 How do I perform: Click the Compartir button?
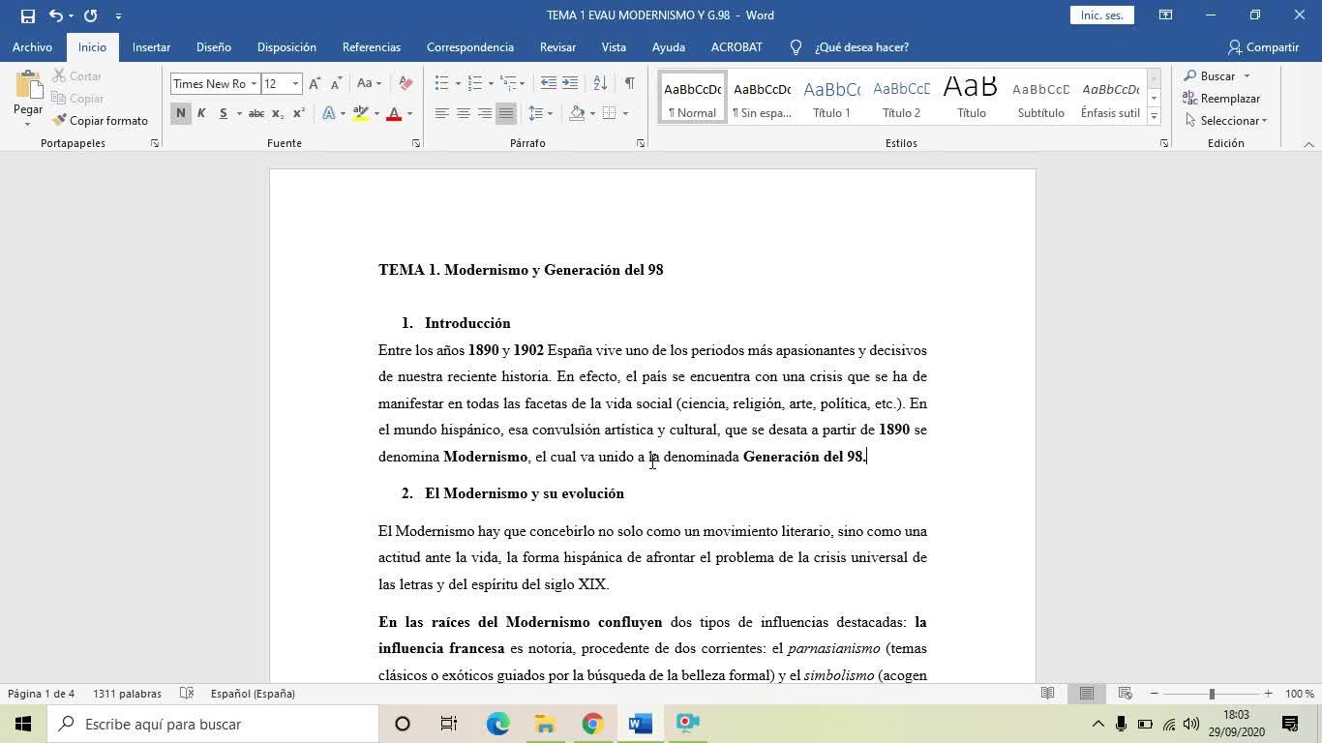(x=1263, y=47)
